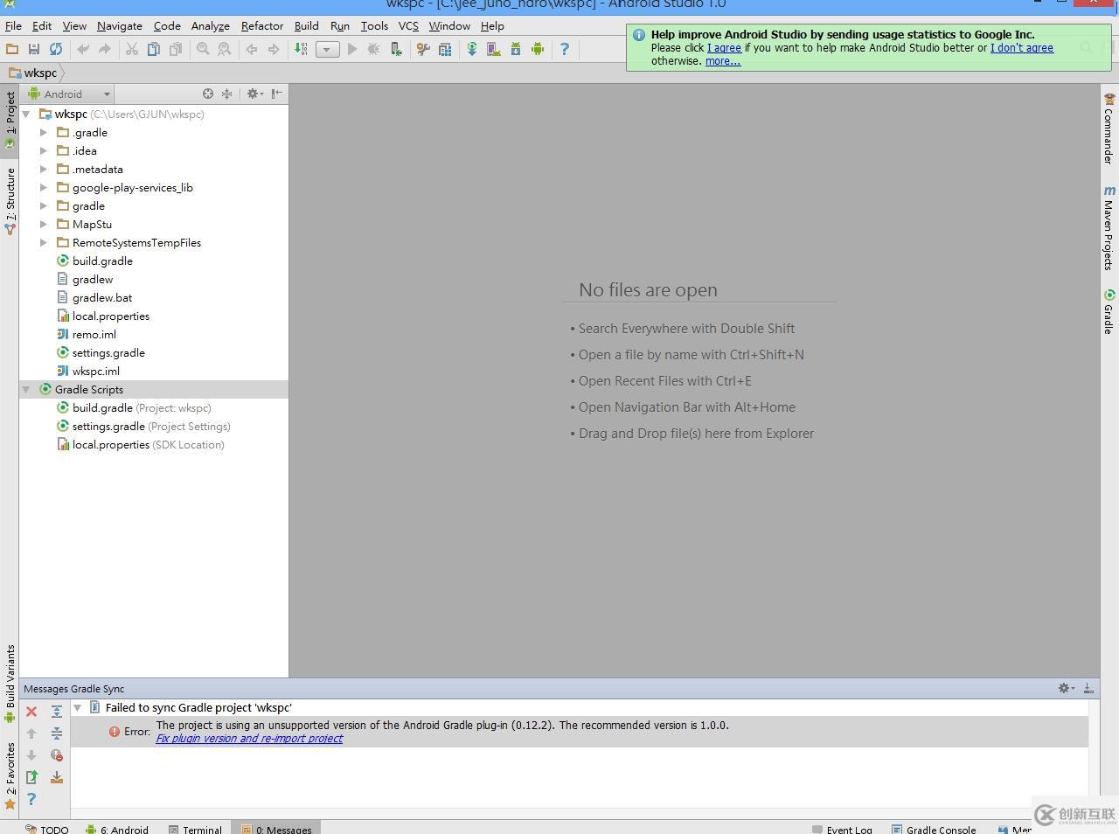Click Collapse All icon in Project panel
Image resolution: width=1119 pixels, height=834 pixels.
(x=226, y=94)
